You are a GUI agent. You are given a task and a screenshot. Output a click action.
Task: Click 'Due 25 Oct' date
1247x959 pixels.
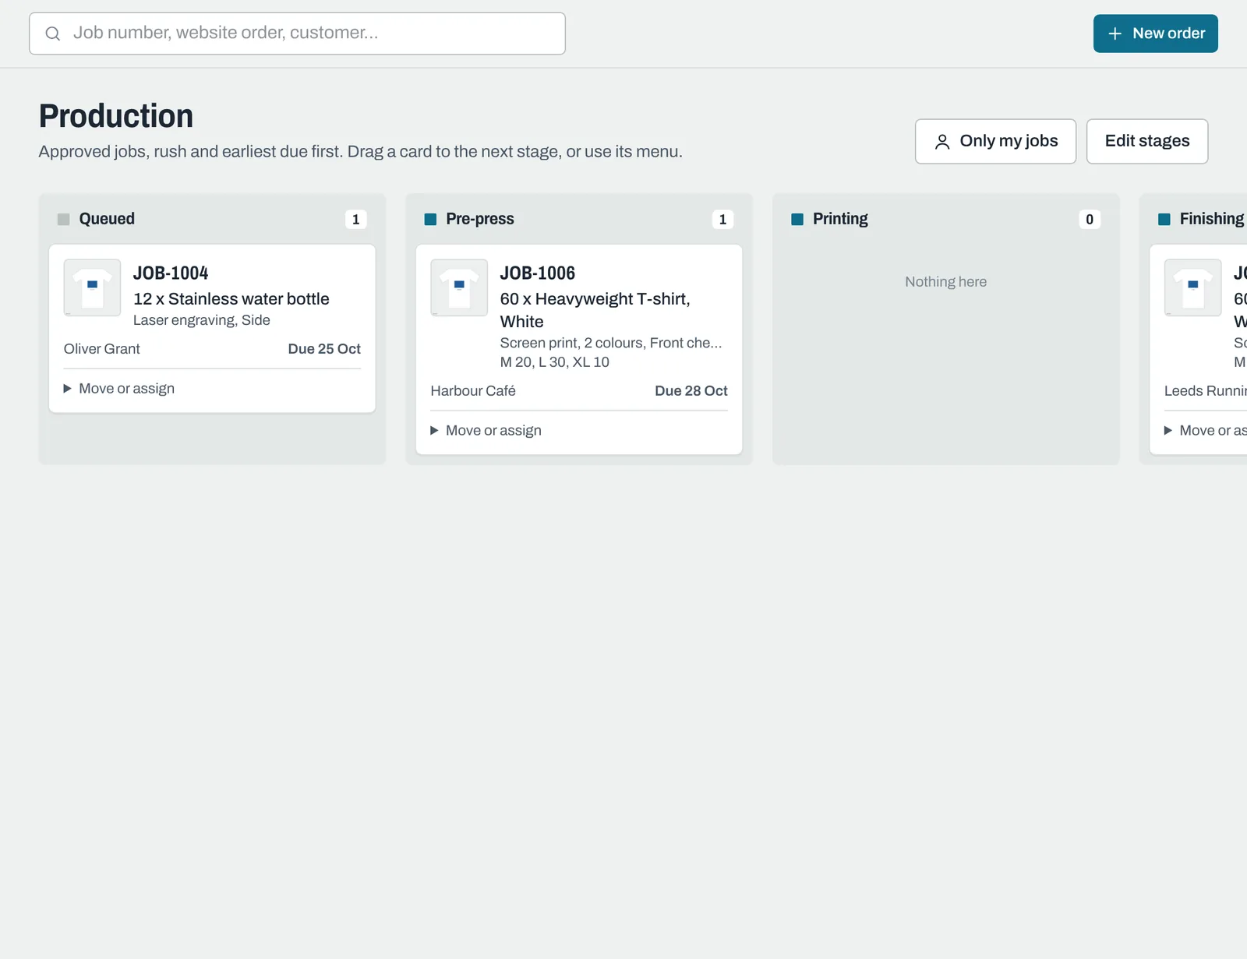(324, 349)
